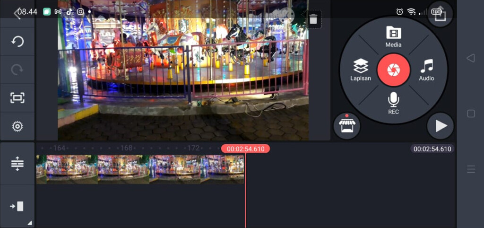Screen dimensions: 484x228
Task: Tap the export share icon
Action: click(440, 14)
